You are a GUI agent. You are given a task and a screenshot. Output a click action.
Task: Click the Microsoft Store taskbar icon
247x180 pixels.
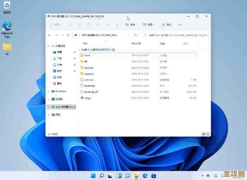(x=153, y=176)
